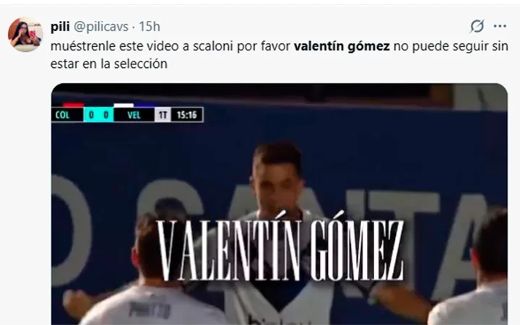Click the cyan 0 0 score box
This screenshot has height=325, width=520.
(x=98, y=115)
